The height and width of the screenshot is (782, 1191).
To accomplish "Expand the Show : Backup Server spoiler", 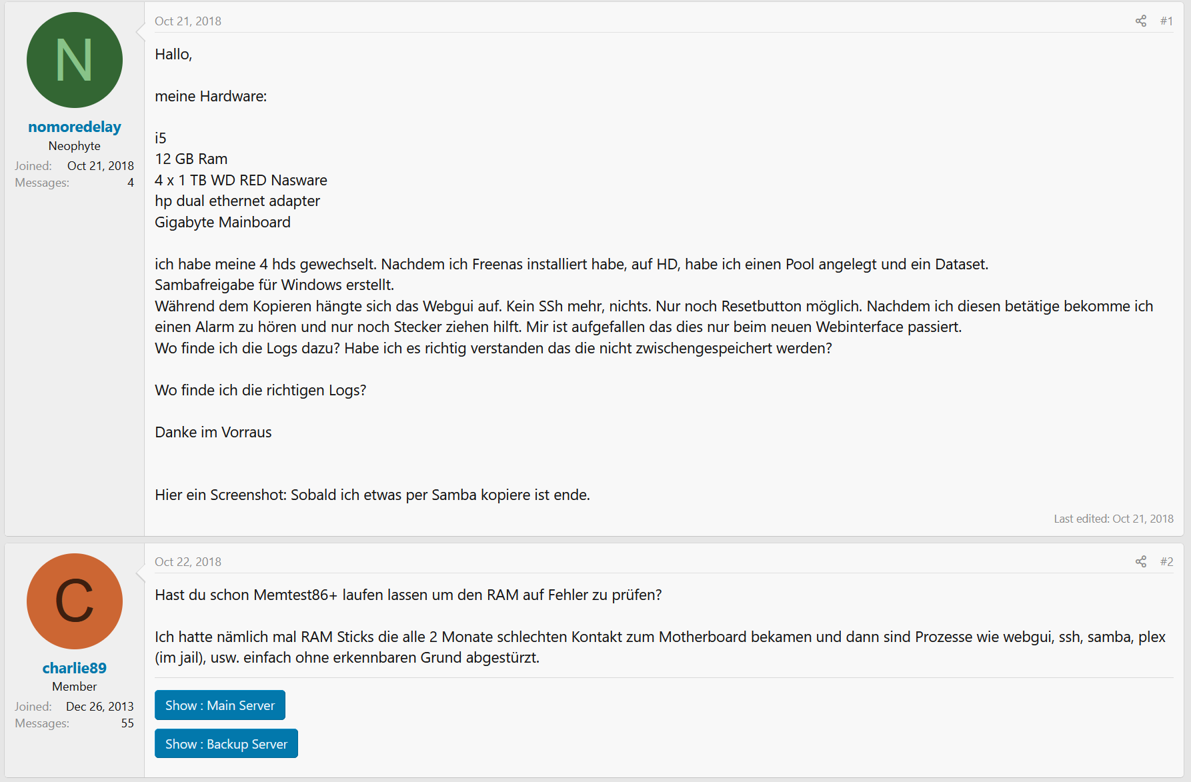I will (226, 744).
